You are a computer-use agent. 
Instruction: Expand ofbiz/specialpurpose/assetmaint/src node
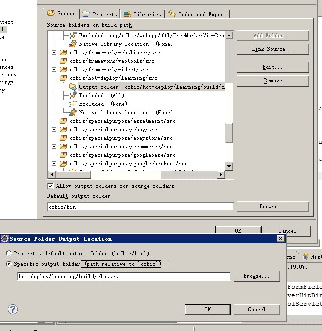click(x=54, y=121)
